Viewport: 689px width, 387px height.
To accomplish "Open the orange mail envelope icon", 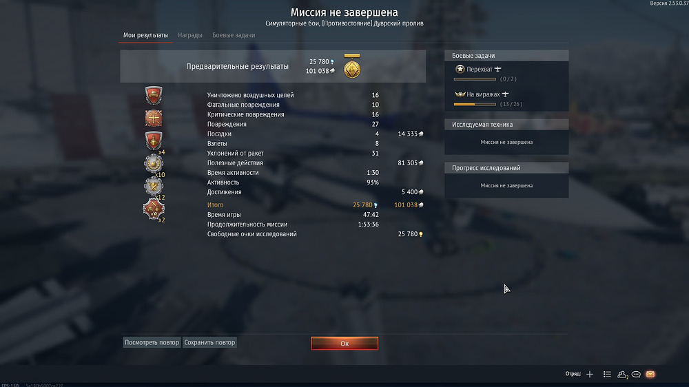I will pyautogui.click(x=650, y=375).
